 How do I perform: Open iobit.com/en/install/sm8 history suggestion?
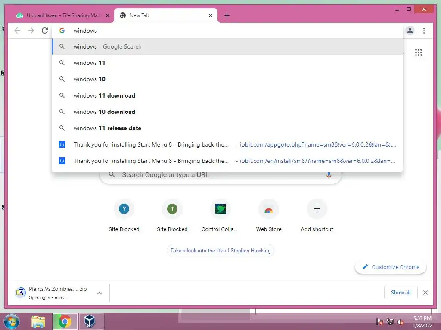pyautogui.click(x=227, y=161)
